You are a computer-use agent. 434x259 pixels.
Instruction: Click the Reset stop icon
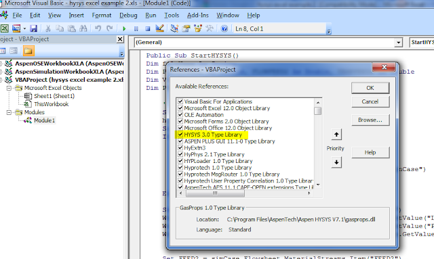click(x=148, y=28)
